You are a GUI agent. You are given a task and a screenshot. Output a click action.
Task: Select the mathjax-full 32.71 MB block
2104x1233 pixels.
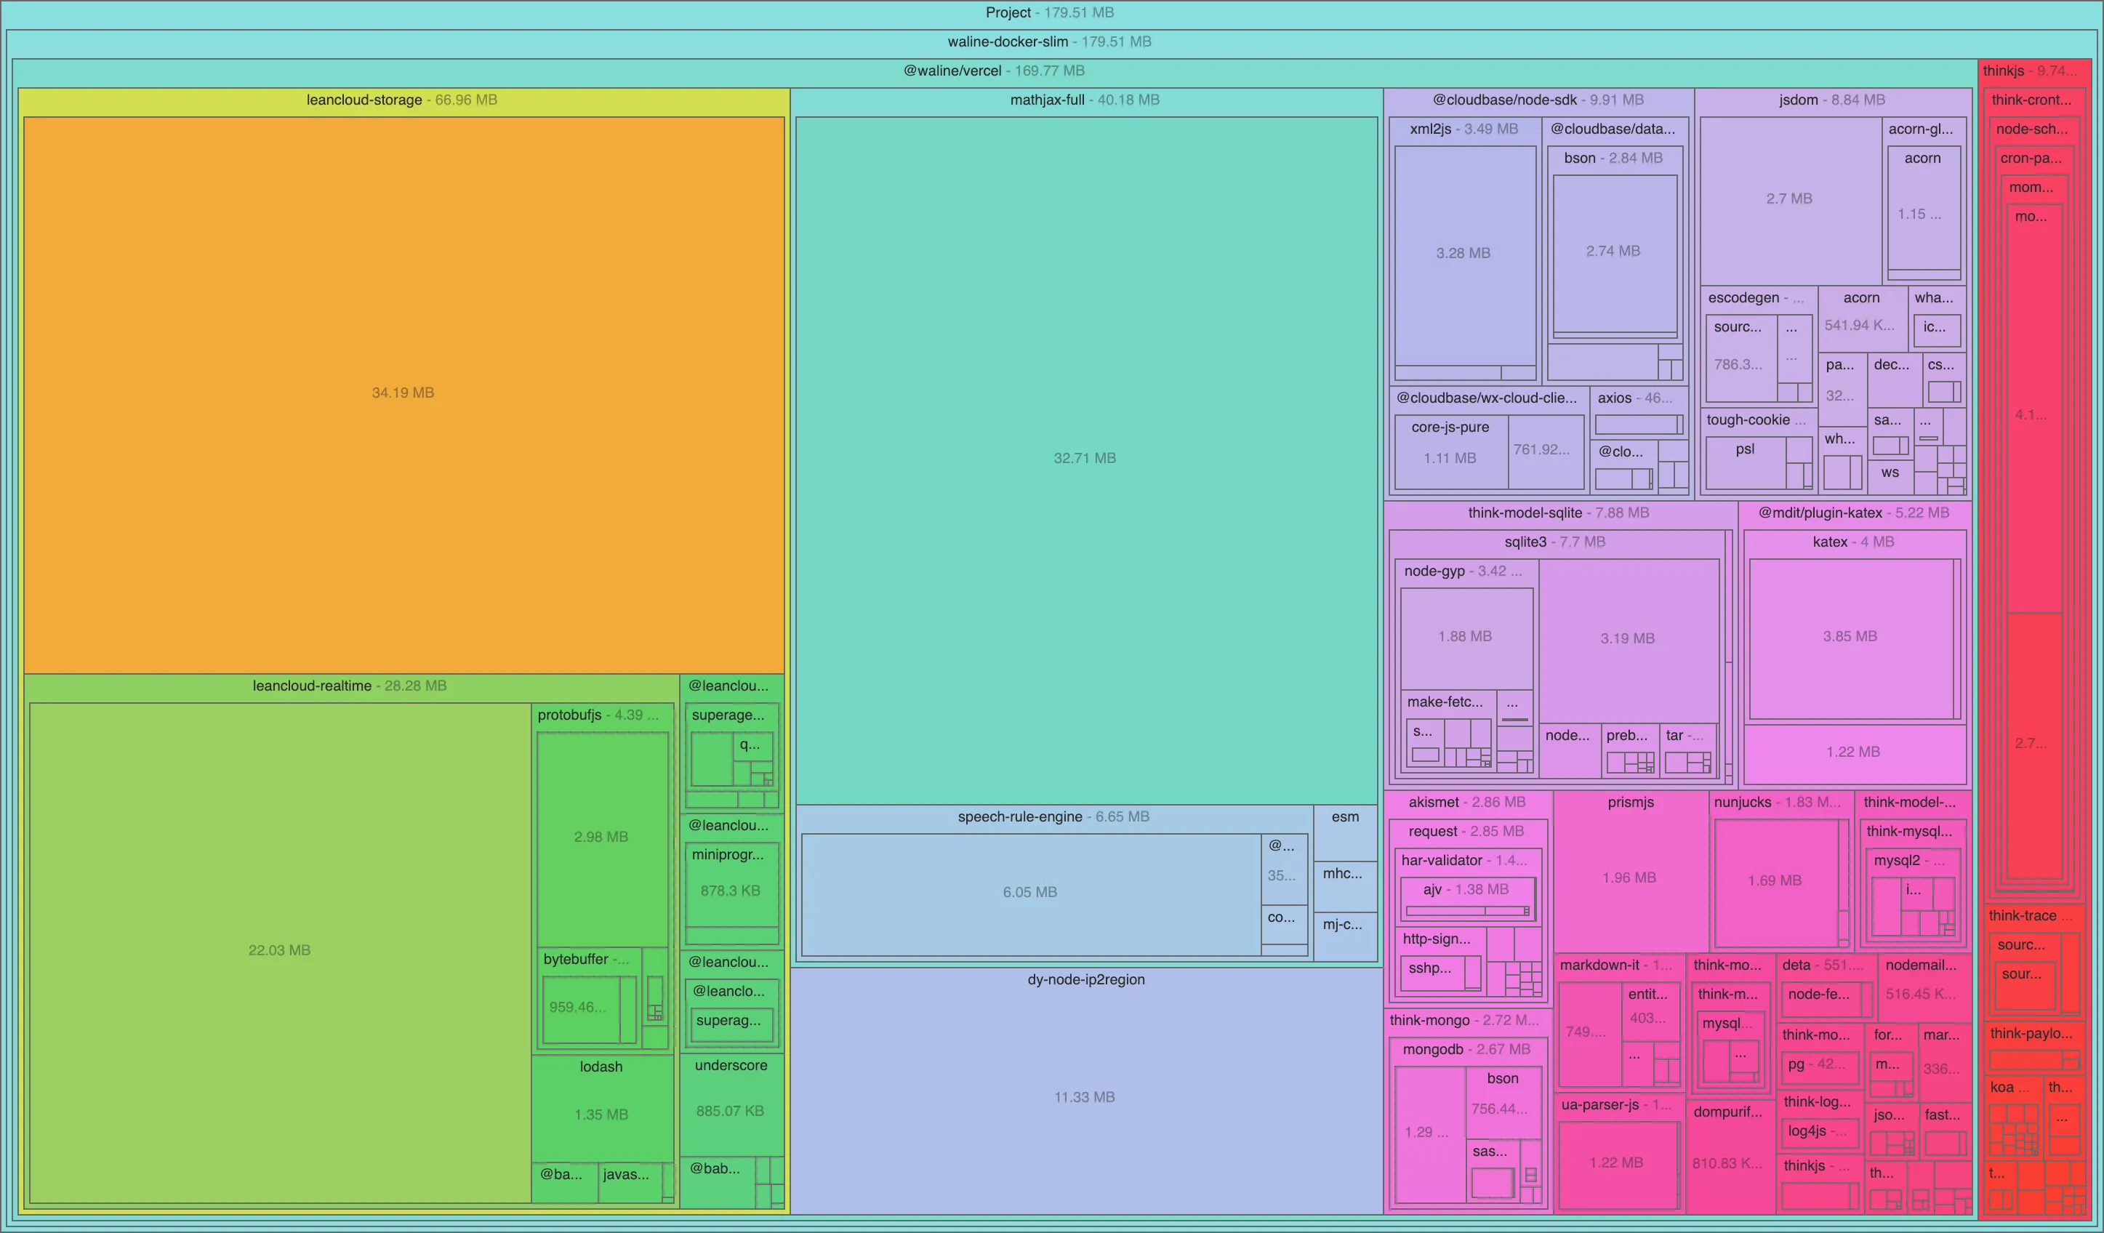[x=1085, y=457]
